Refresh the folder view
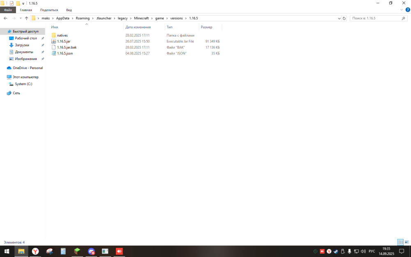Image resolution: width=411 pixels, height=257 pixels. [x=344, y=19]
